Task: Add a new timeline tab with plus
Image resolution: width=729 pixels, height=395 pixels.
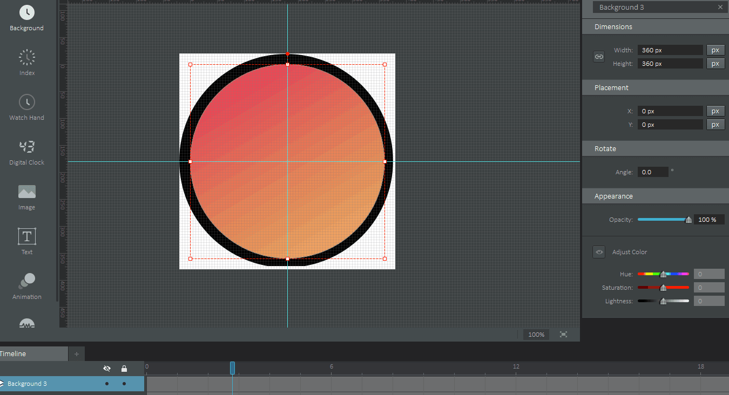Action: point(77,354)
